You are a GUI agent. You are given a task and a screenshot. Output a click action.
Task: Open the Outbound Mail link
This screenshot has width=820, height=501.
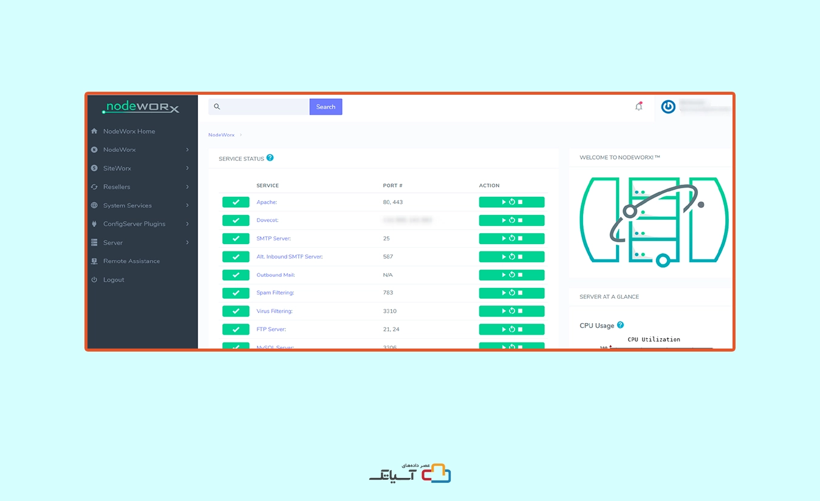coord(275,275)
